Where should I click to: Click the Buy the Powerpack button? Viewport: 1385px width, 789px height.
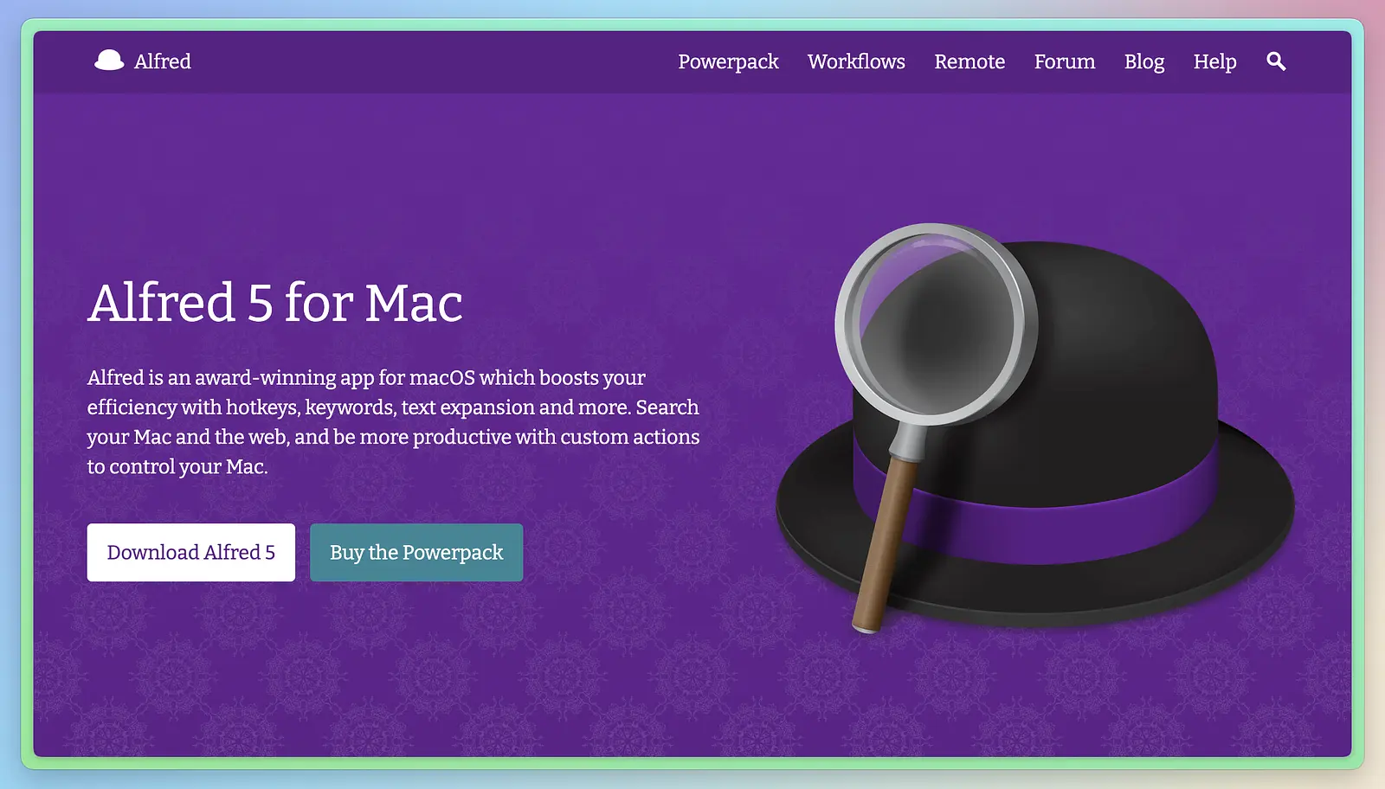416,552
